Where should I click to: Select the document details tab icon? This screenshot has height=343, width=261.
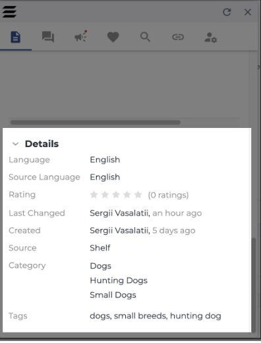(16, 37)
